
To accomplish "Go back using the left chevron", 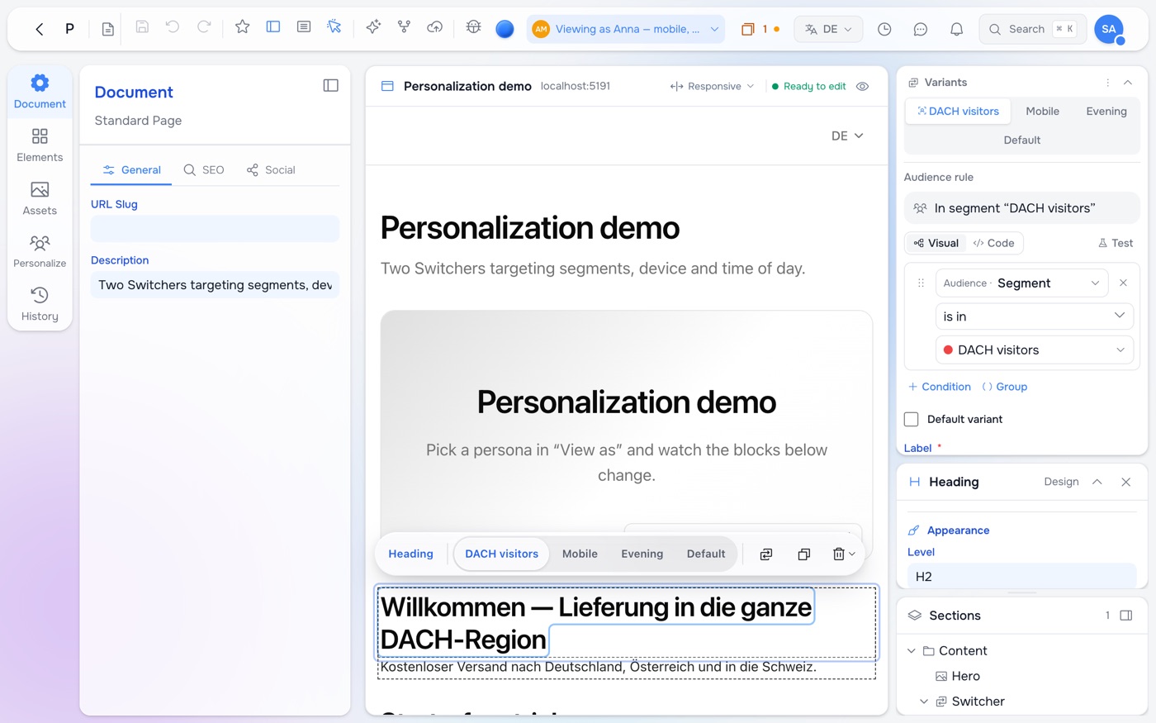I will pyautogui.click(x=40, y=29).
